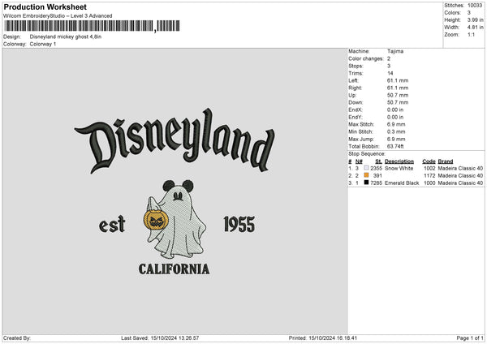This screenshot has height=344, width=487.
Task: Click the Width value 4.81 in
Action: point(475,28)
